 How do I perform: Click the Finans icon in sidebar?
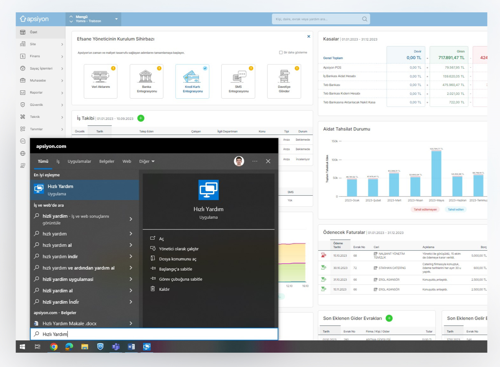tap(23, 56)
